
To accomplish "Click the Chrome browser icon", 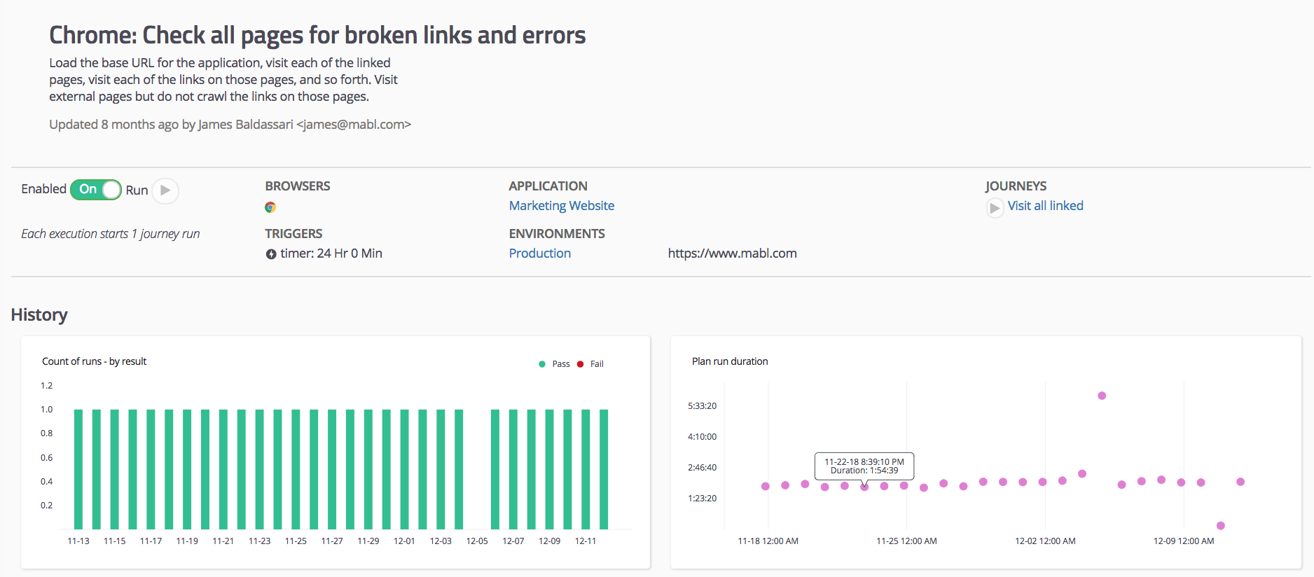I will [x=270, y=207].
